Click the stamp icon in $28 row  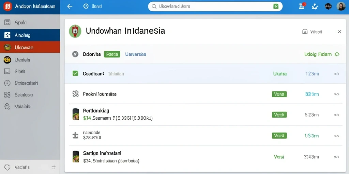point(76,135)
